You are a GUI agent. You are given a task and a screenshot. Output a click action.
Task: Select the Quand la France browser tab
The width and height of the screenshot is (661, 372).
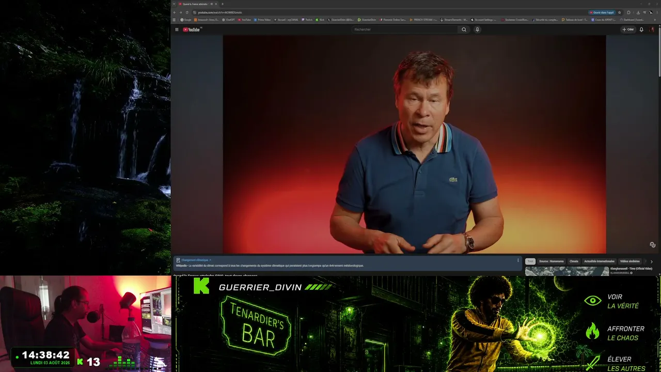198,4
